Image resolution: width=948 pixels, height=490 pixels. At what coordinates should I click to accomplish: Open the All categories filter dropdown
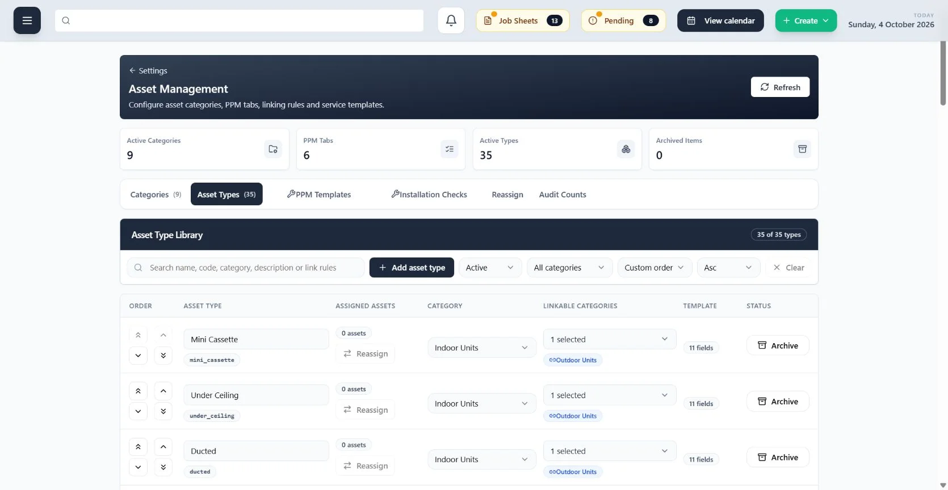(569, 268)
